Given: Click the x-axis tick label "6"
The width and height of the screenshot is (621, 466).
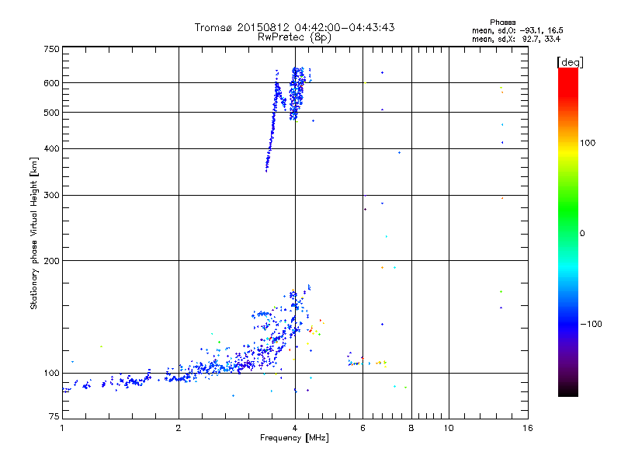Looking at the screenshot, I should (363, 428).
